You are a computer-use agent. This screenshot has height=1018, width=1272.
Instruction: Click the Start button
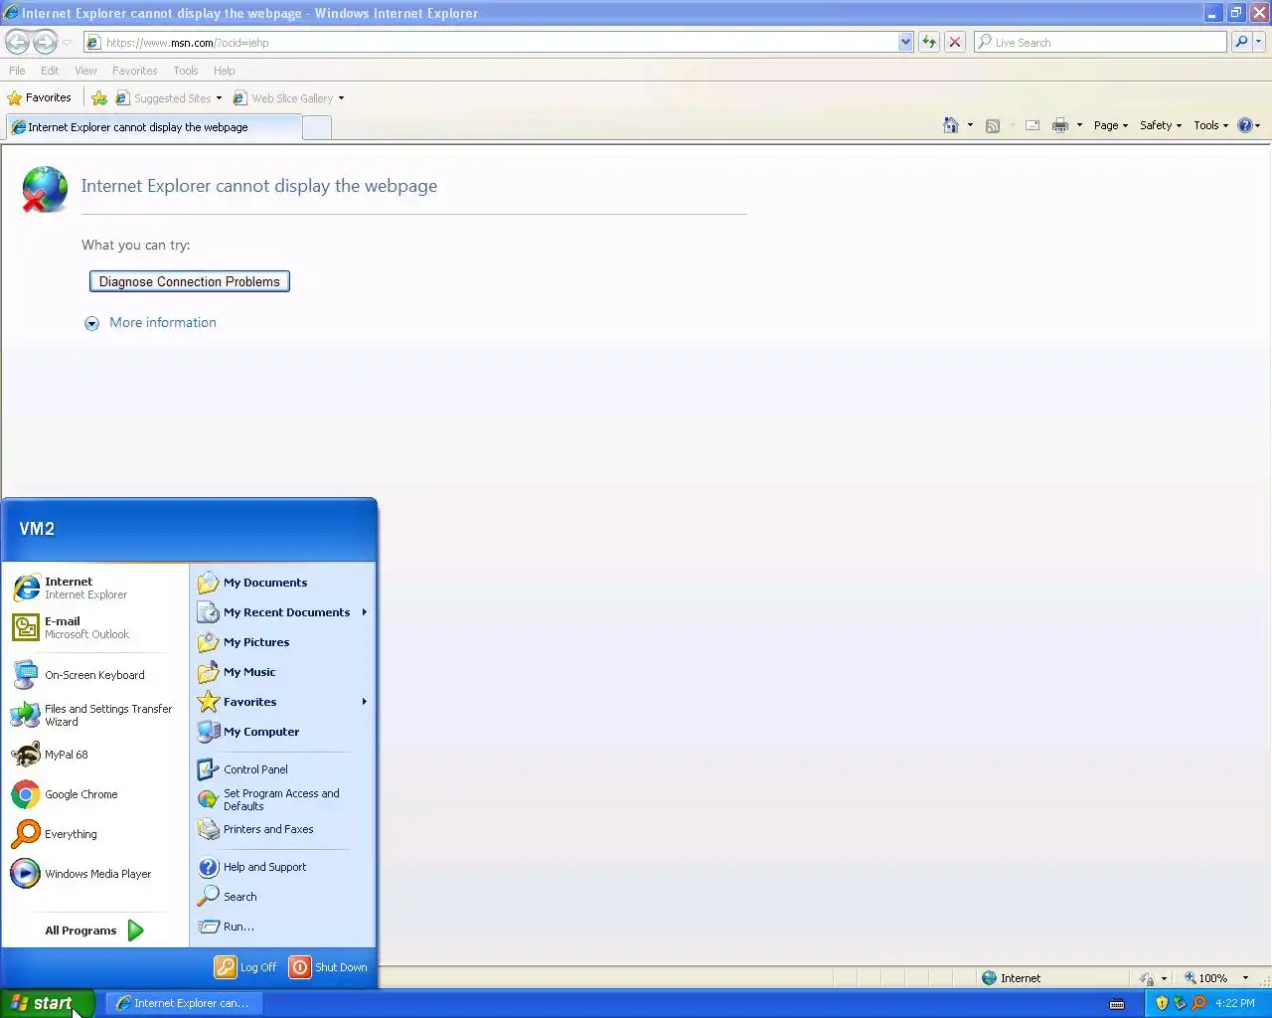(x=47, y=1003)
